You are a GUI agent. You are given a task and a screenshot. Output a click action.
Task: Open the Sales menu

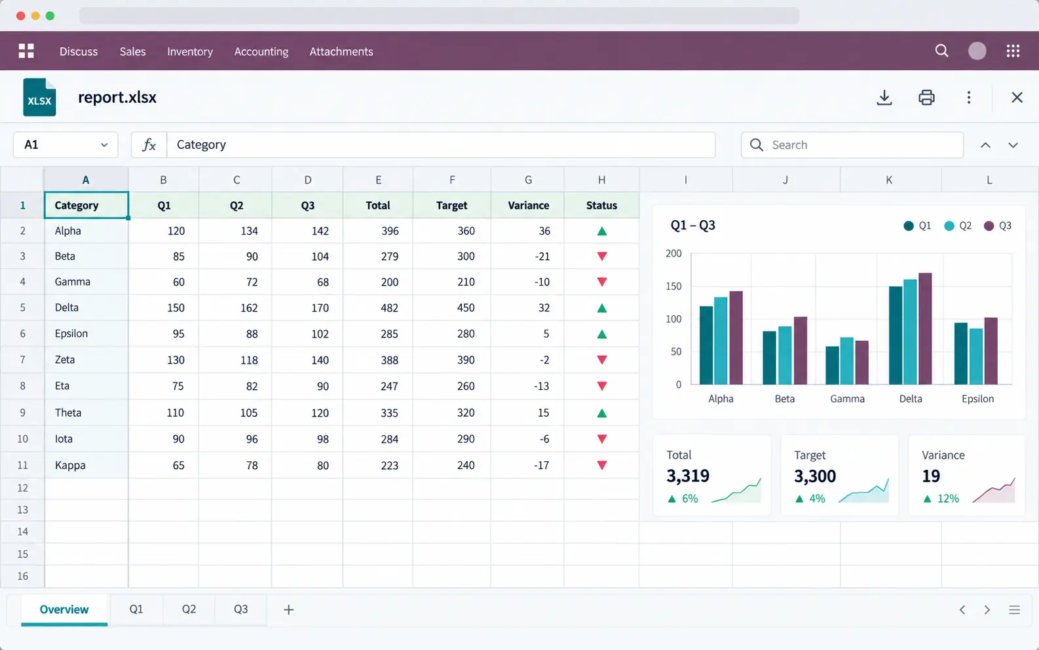pyautogui.click(x=132, y=51)
